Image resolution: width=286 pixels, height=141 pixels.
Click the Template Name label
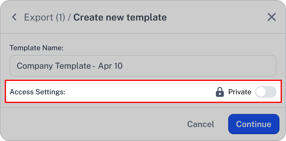(x=36, y=48)
